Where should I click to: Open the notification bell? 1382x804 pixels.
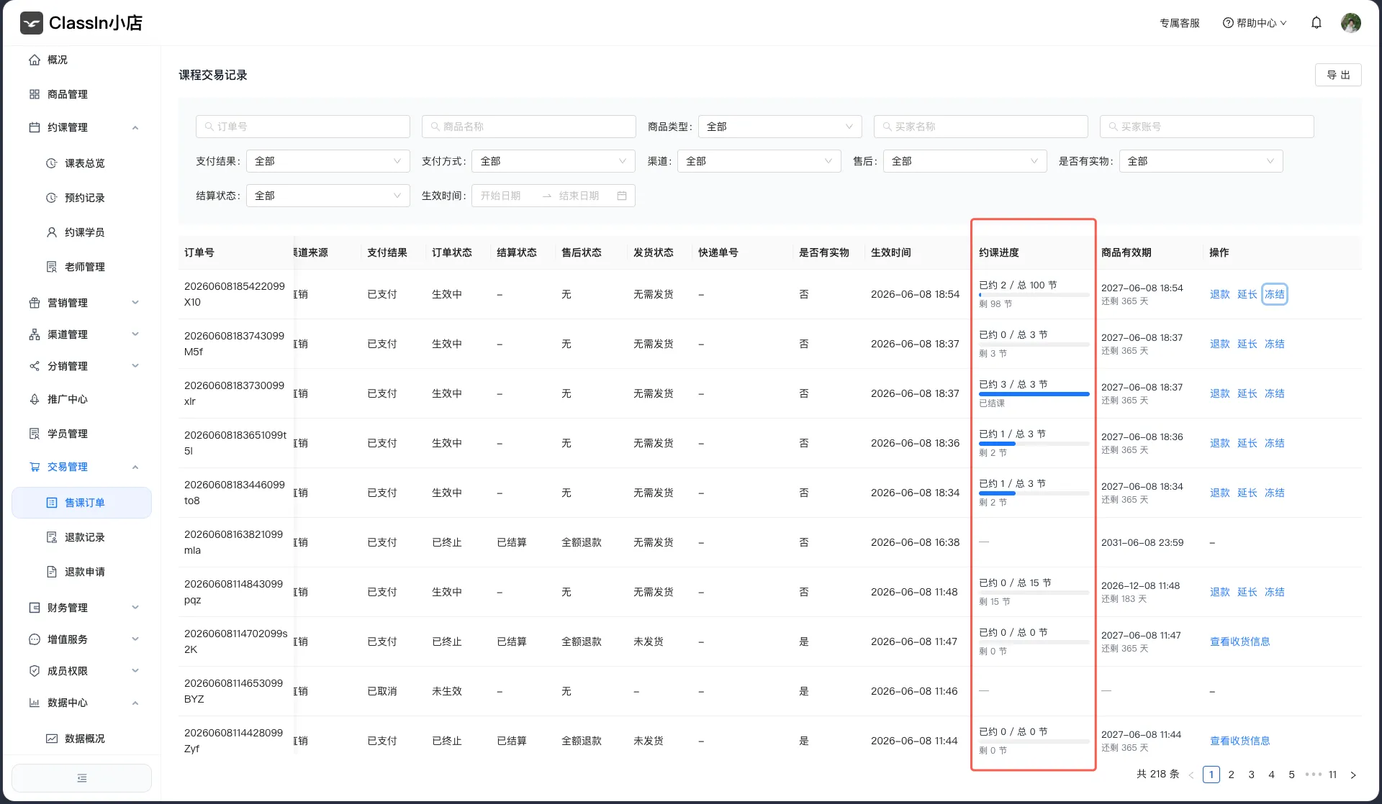pos(1316,23)
